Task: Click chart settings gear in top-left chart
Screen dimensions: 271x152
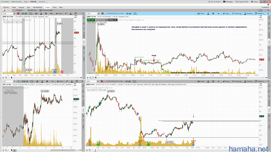Action: (x=46, y=14)
